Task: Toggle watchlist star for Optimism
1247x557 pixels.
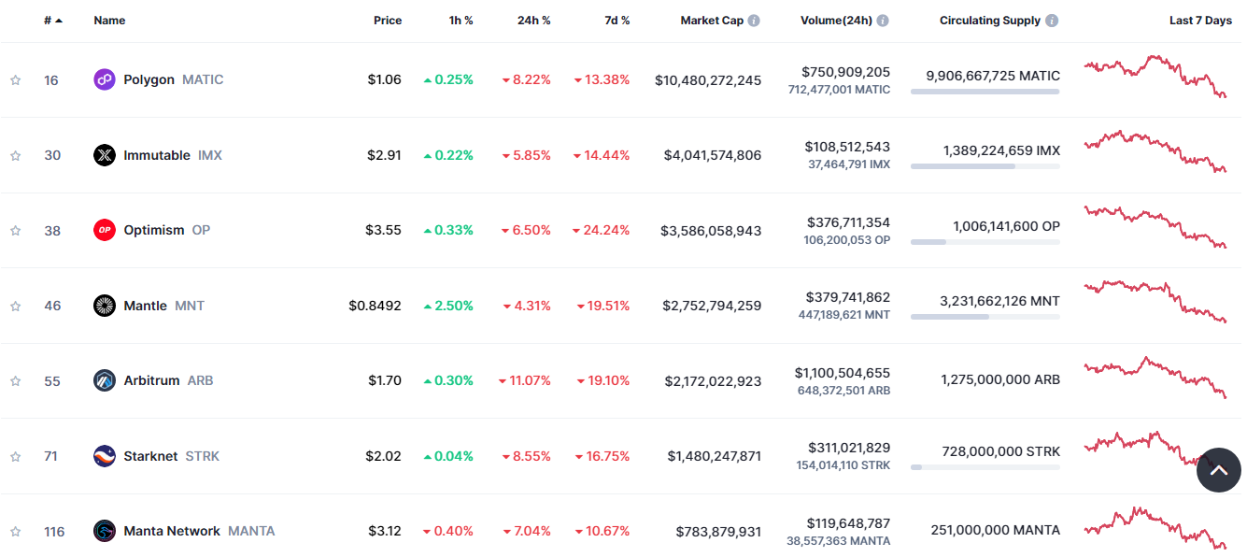Action: tap(15, 231)
